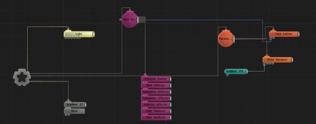Click the output port of Field Root

(x=138, y=20)
